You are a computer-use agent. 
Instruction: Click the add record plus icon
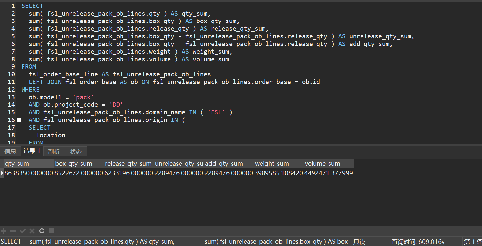[x=4, y=231]
